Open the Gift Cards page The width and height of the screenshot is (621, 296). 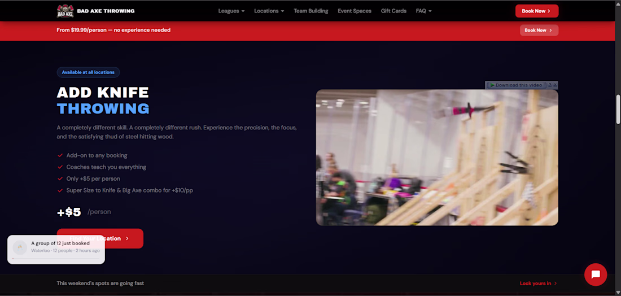click(x=393, y=11)
